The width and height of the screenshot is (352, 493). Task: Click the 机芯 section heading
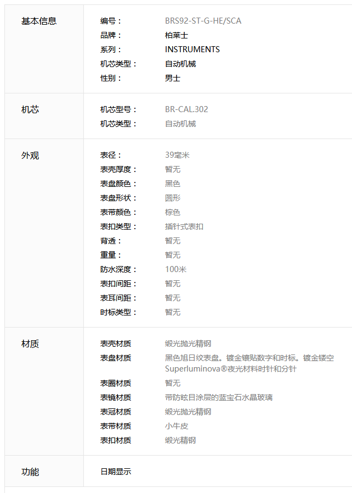click(30, 109)
